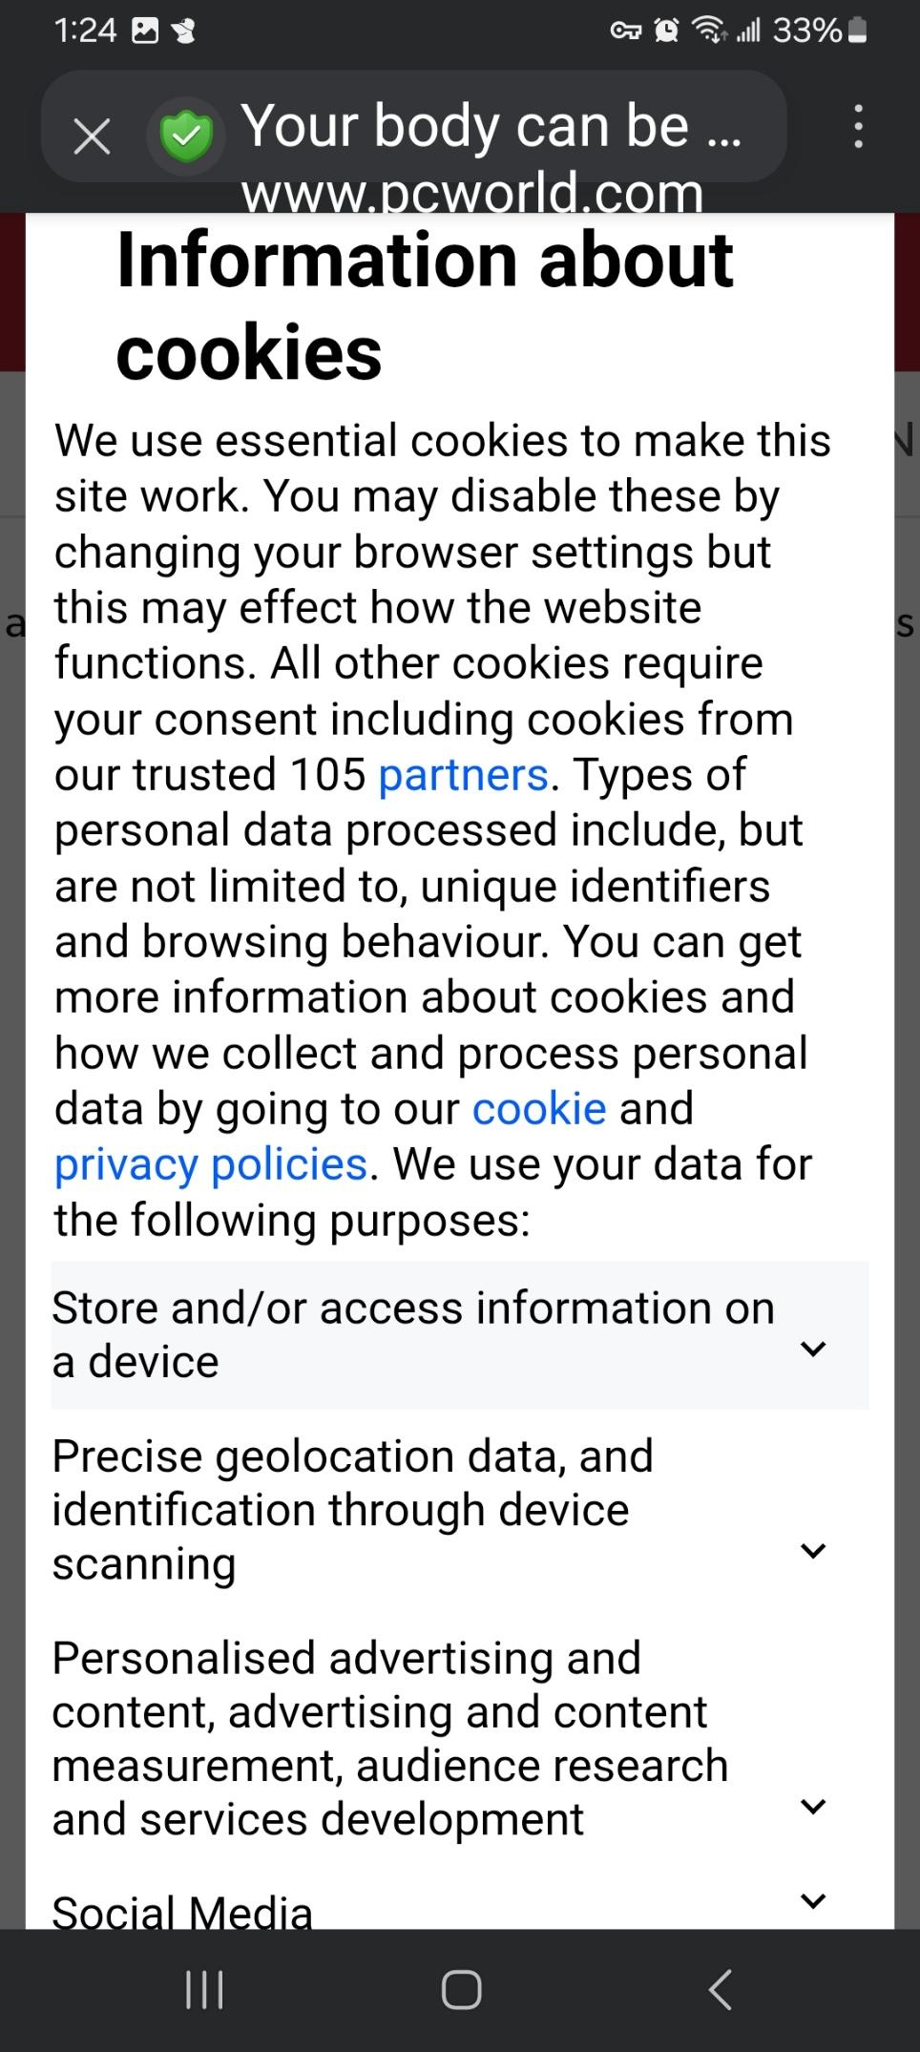
Task: Tap the green shield security icon
Action: point(186,136)
